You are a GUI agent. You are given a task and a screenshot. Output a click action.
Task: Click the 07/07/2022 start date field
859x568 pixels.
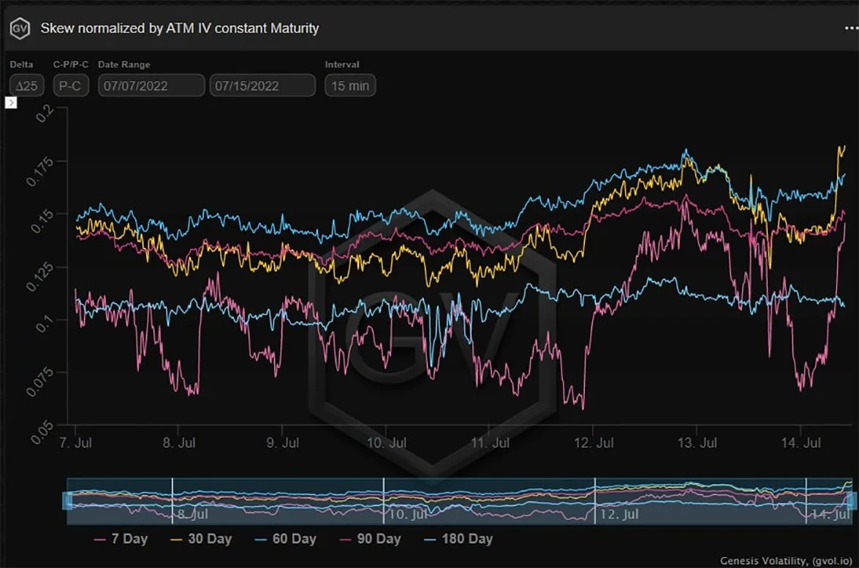151,86
